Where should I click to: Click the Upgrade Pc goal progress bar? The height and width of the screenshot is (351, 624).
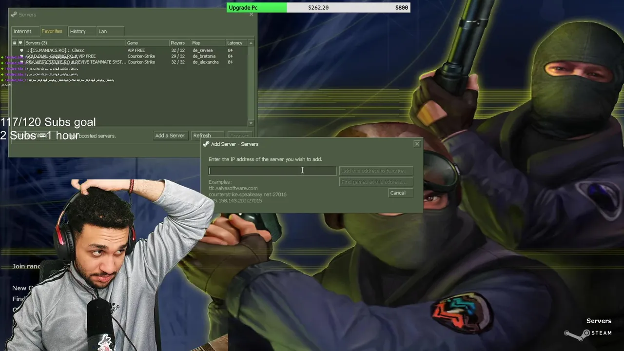click(318, 7)
